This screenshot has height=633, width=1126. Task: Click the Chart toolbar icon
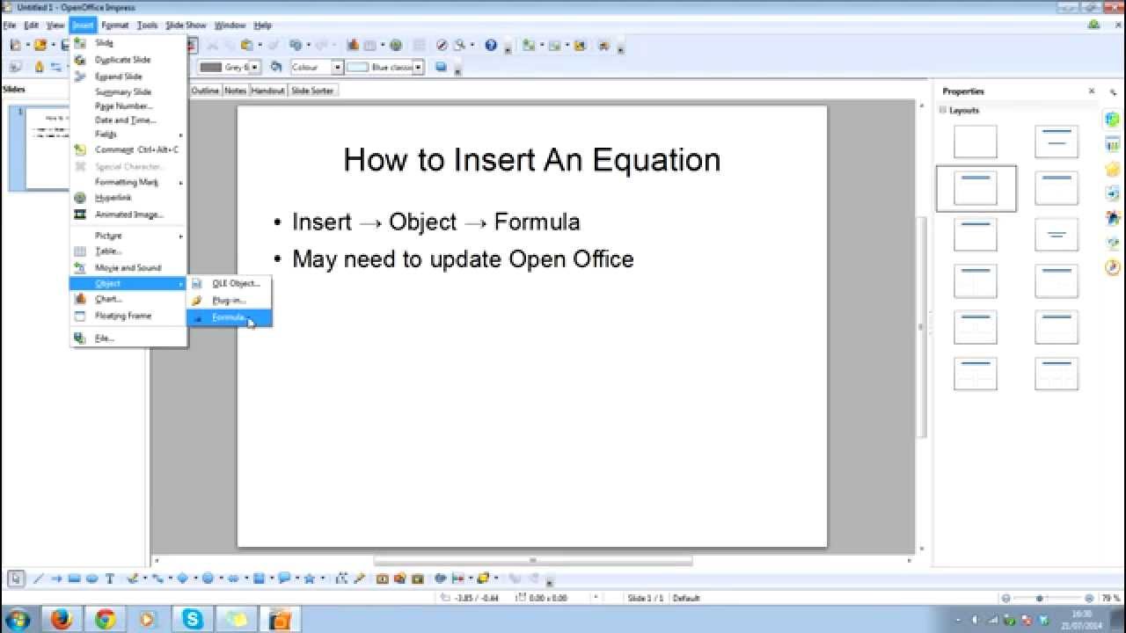(x=353, y=45)
